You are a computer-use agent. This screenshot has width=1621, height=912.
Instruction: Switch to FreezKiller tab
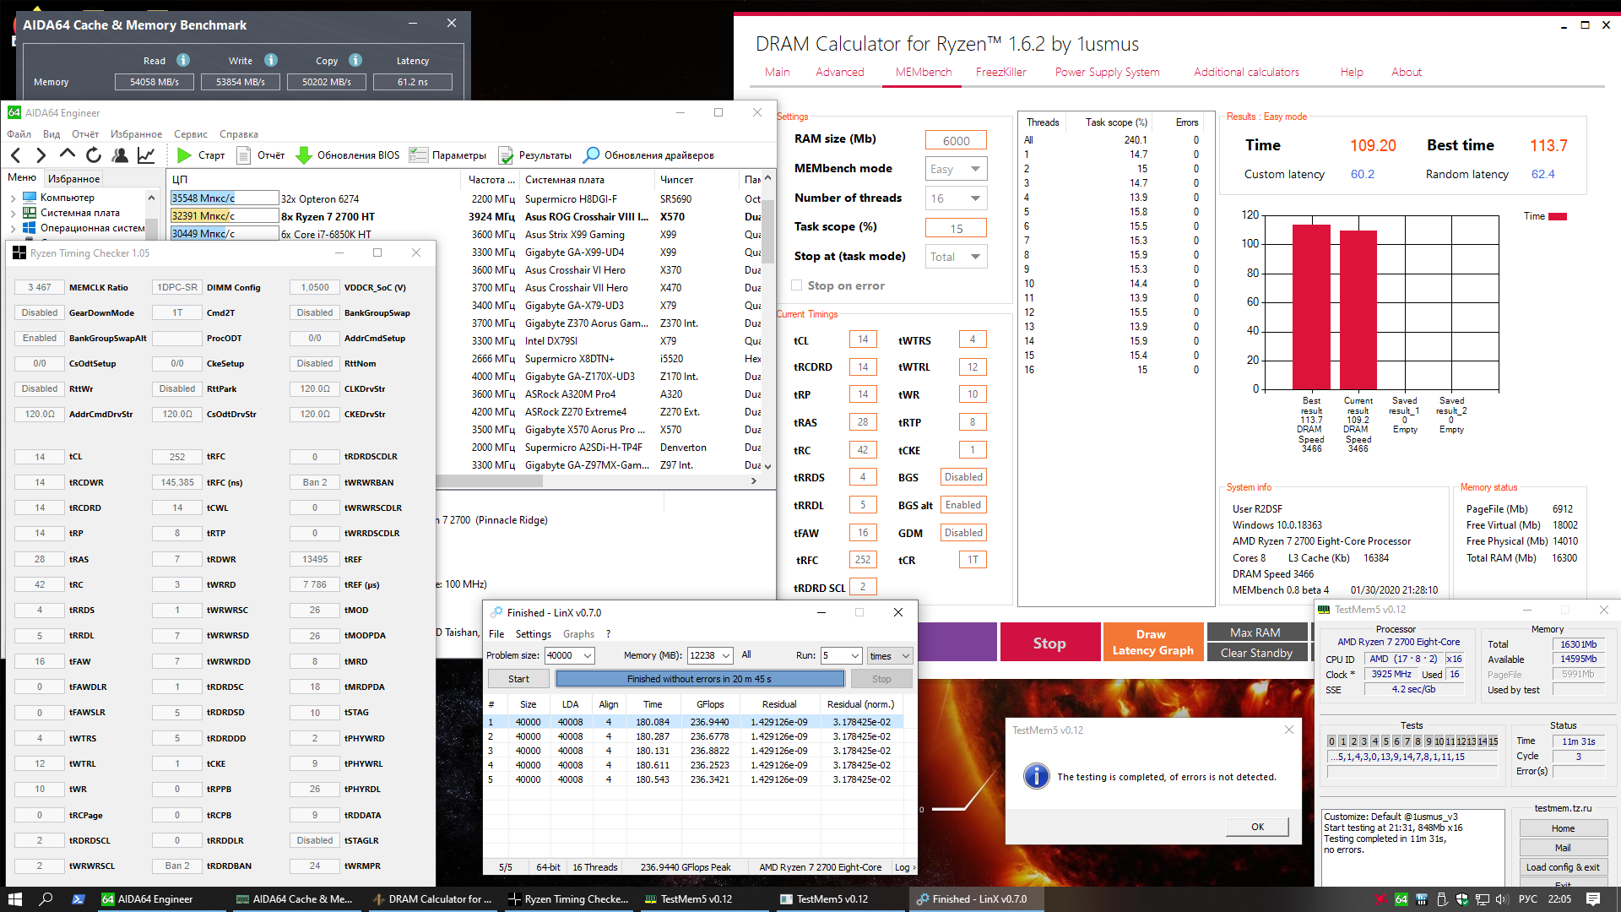tap(1000, 72)
